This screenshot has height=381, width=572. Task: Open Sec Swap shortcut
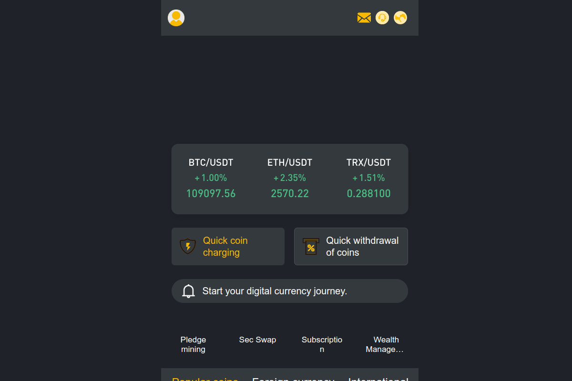coord(257,340)
